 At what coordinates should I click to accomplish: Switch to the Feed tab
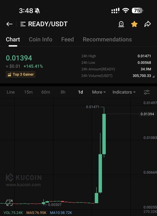[67, 39]
